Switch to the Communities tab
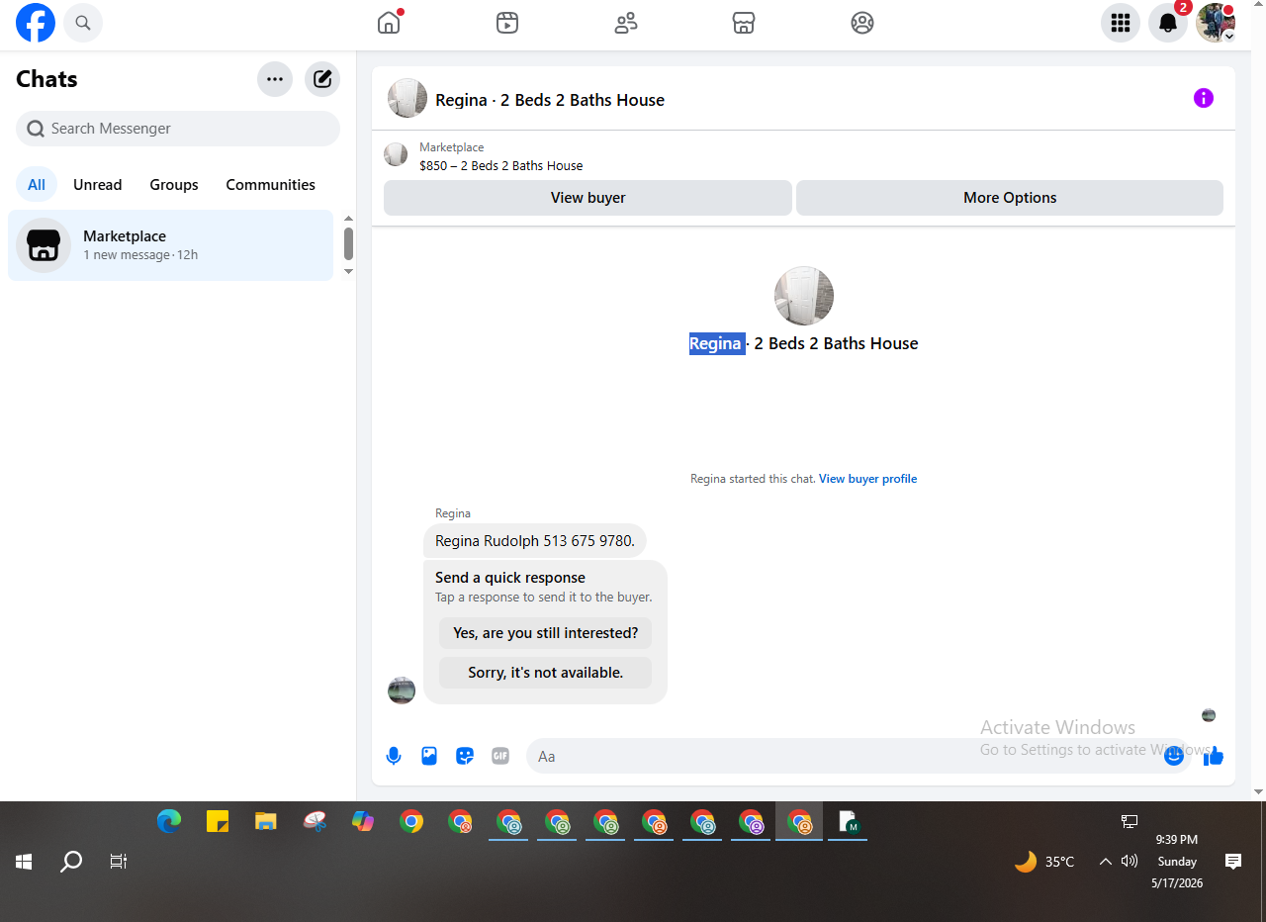This screenshot has height=922, width=1266. tap(271, 185)
